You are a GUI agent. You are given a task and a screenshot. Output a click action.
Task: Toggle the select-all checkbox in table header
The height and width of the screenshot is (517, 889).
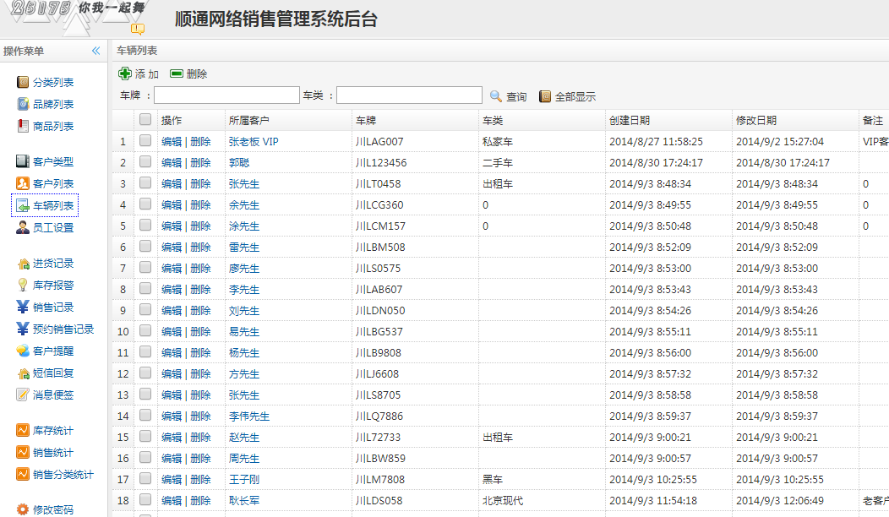click(145, 120)
